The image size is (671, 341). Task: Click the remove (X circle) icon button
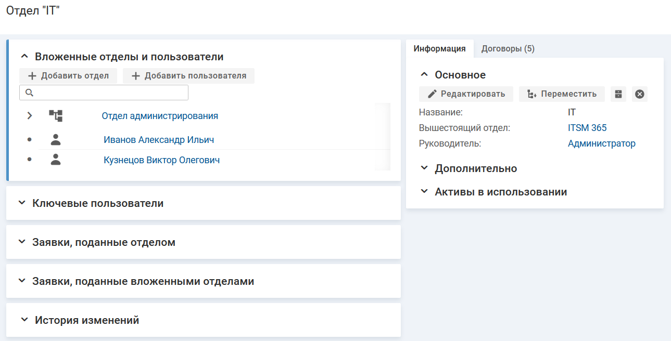[640, 94]
